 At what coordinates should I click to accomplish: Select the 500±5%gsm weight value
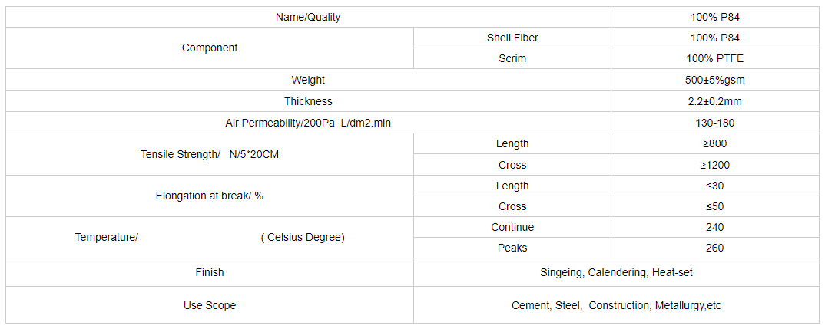point(714,80)
